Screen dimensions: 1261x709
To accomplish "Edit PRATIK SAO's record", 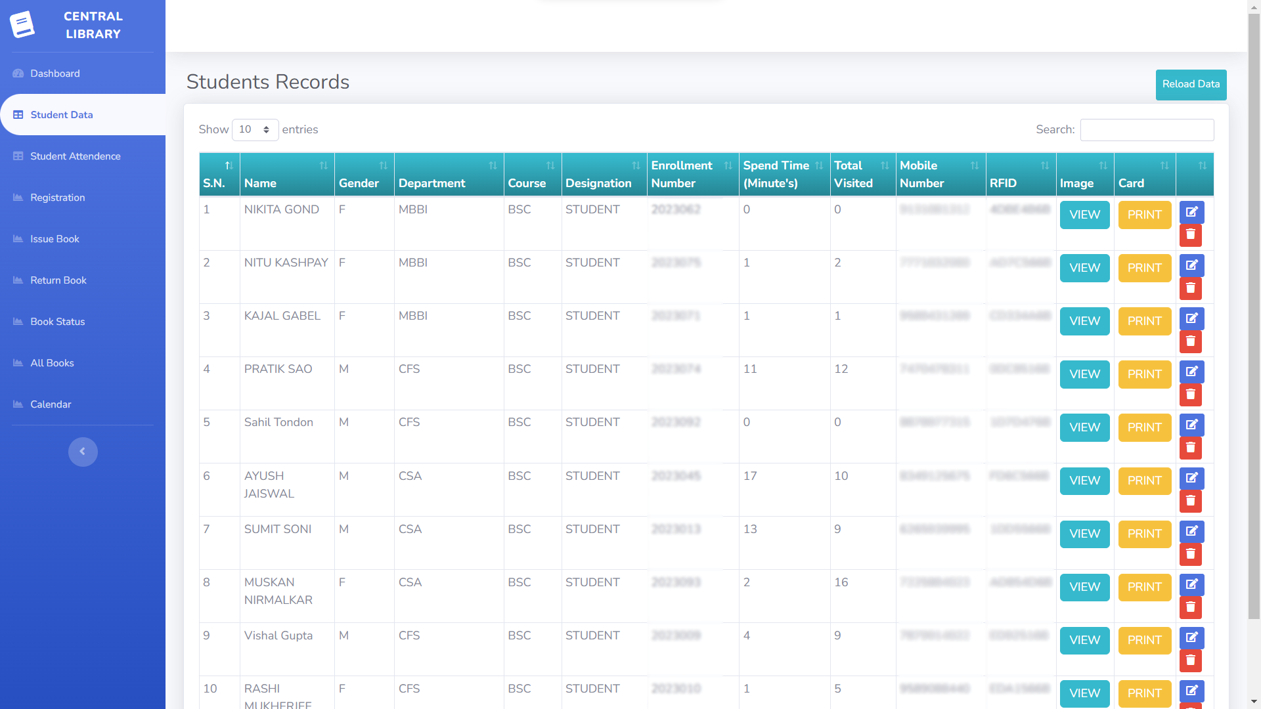I will 1191,372.
